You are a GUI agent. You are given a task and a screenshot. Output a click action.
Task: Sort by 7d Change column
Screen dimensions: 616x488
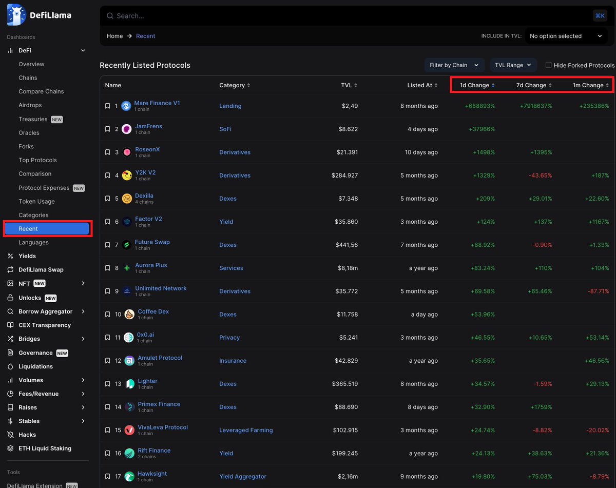click(x=534, y=85)
